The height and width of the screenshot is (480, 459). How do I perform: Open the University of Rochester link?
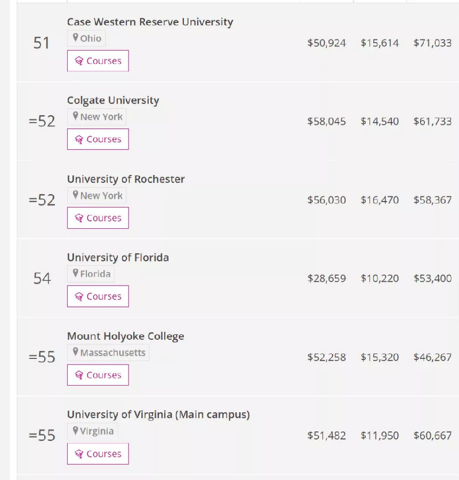126,179
